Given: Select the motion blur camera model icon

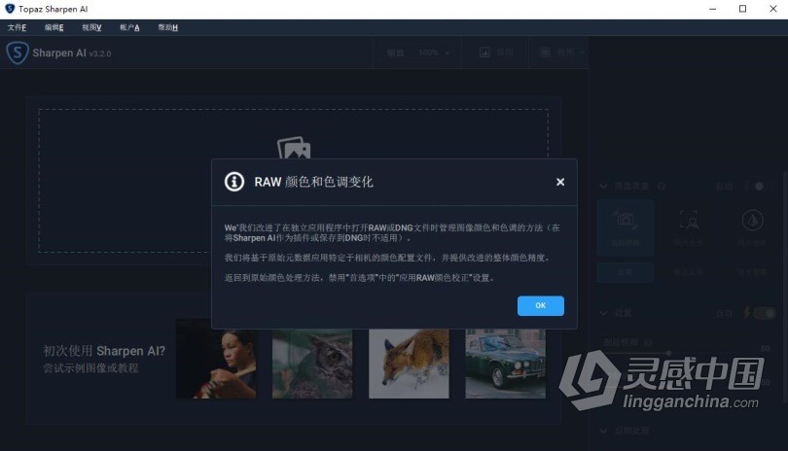Looking at the screenshot, I should point(626,220).
